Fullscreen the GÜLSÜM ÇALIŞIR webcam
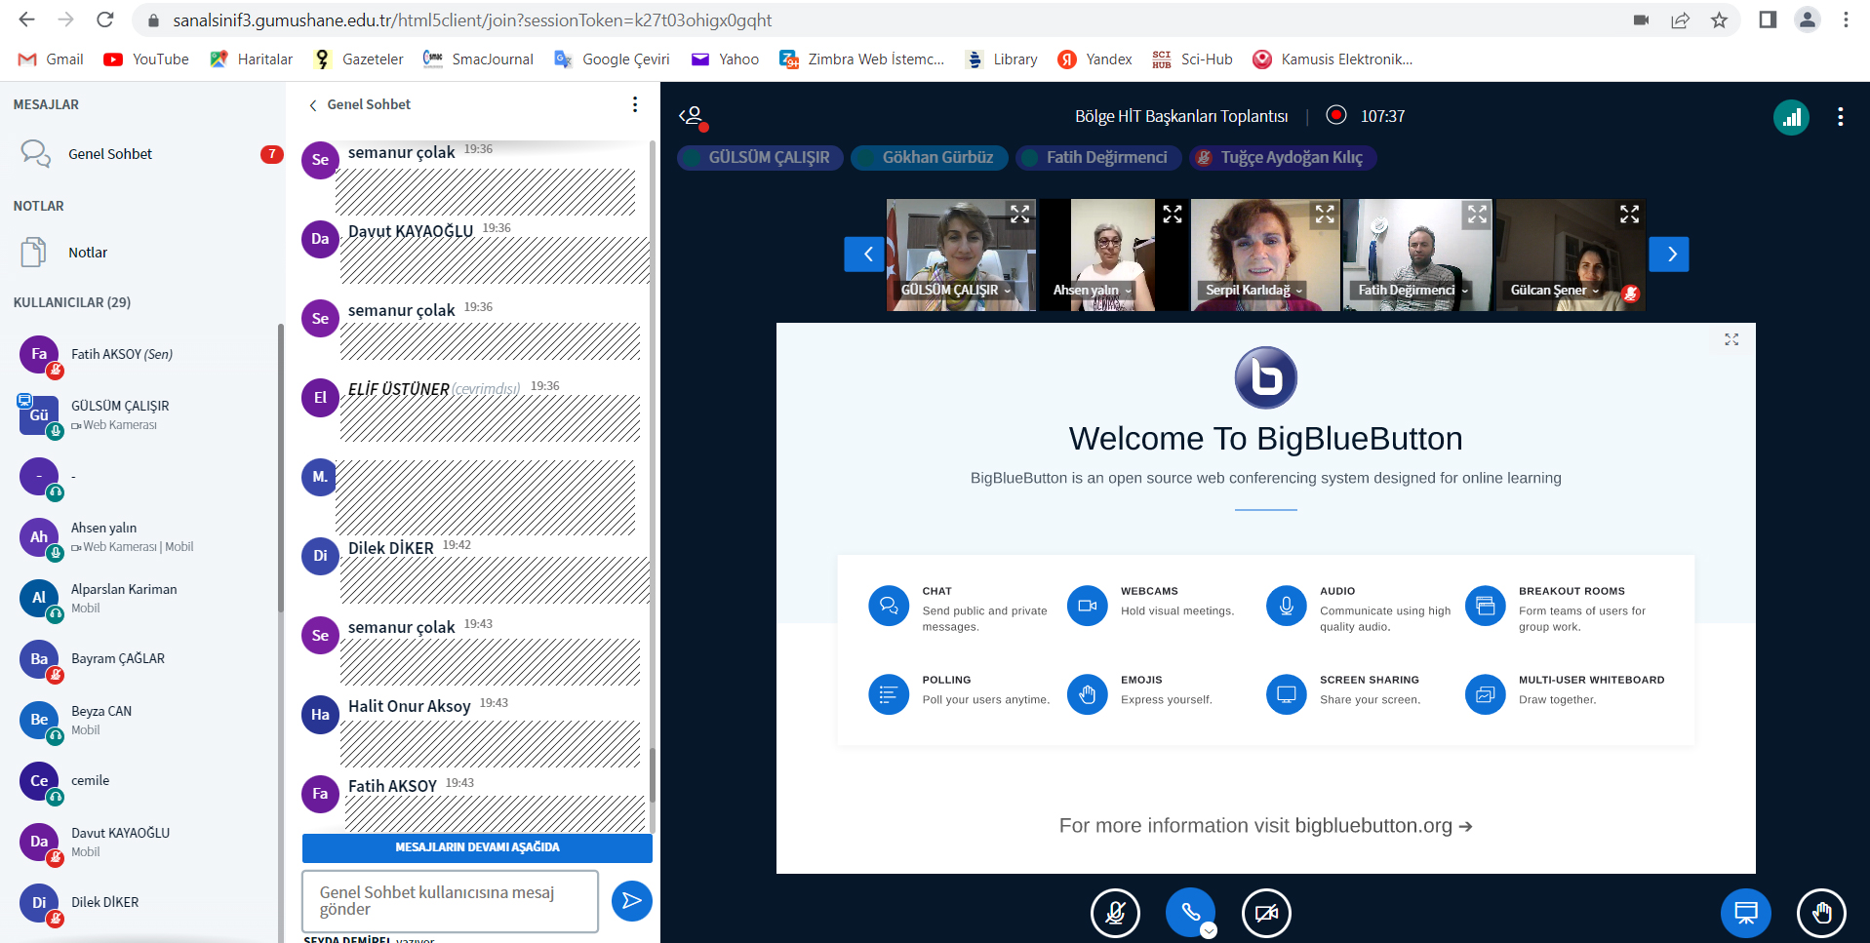1870x943 pixels. pos(1019,215)
